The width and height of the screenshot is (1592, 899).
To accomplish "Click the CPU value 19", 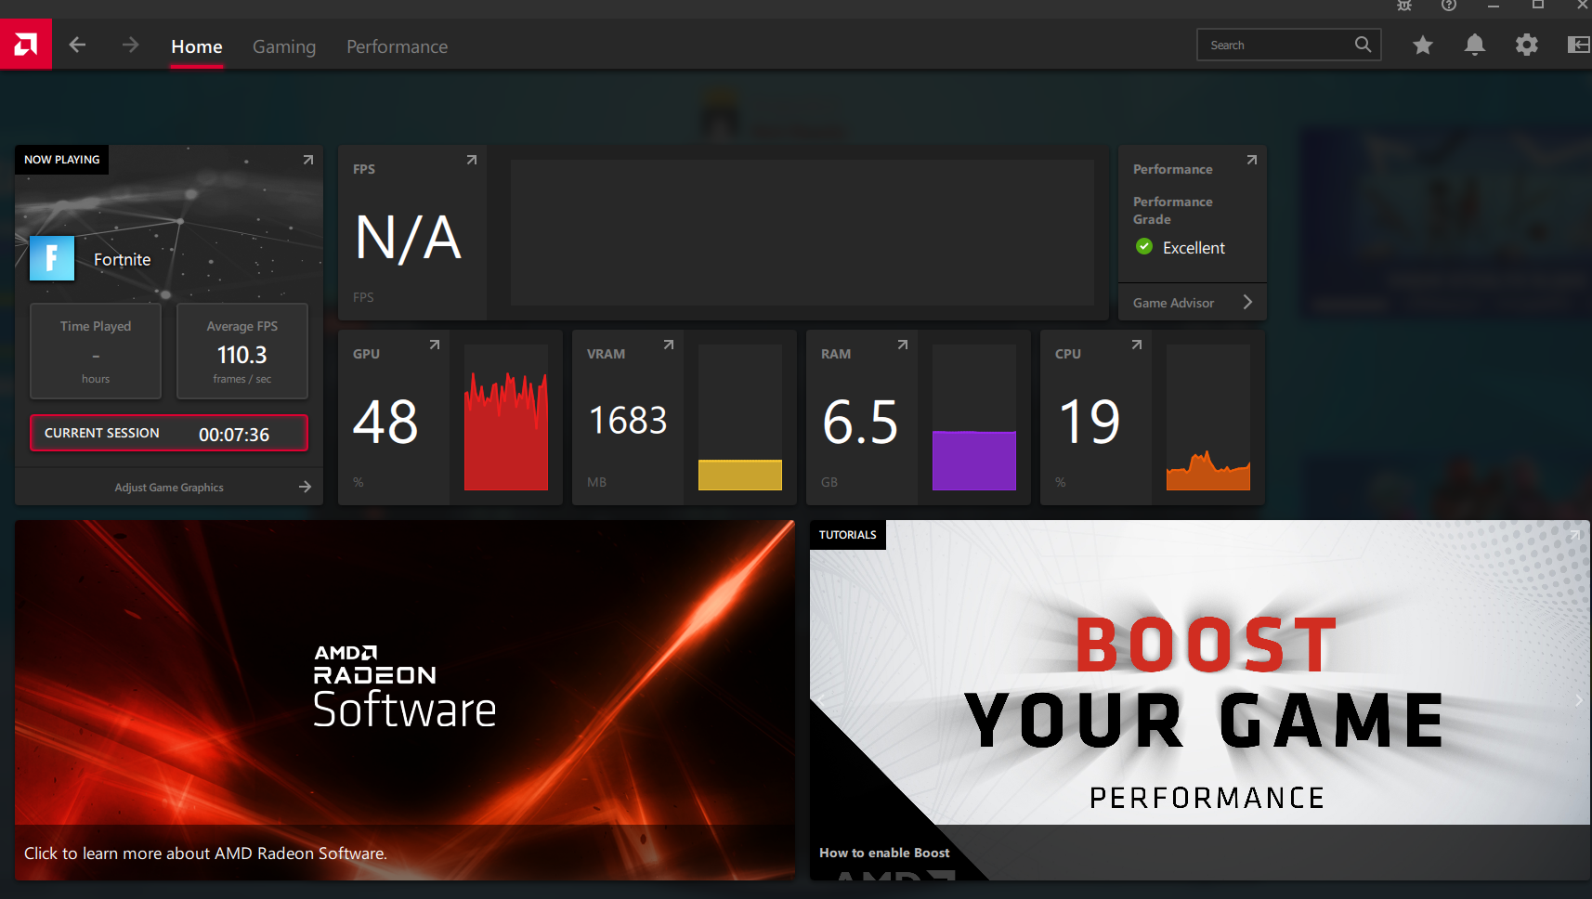I will 1090,423.
